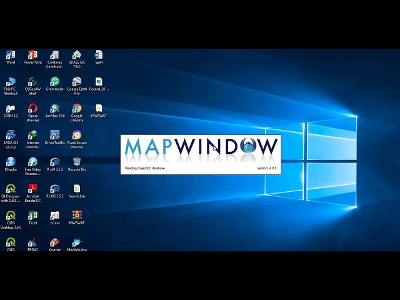
Task: Click the plain QGIS icon next to ERDAS
Action: [x=11, y=244]
